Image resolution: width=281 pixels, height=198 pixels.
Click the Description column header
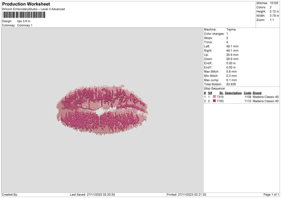(x=233, y=92)
